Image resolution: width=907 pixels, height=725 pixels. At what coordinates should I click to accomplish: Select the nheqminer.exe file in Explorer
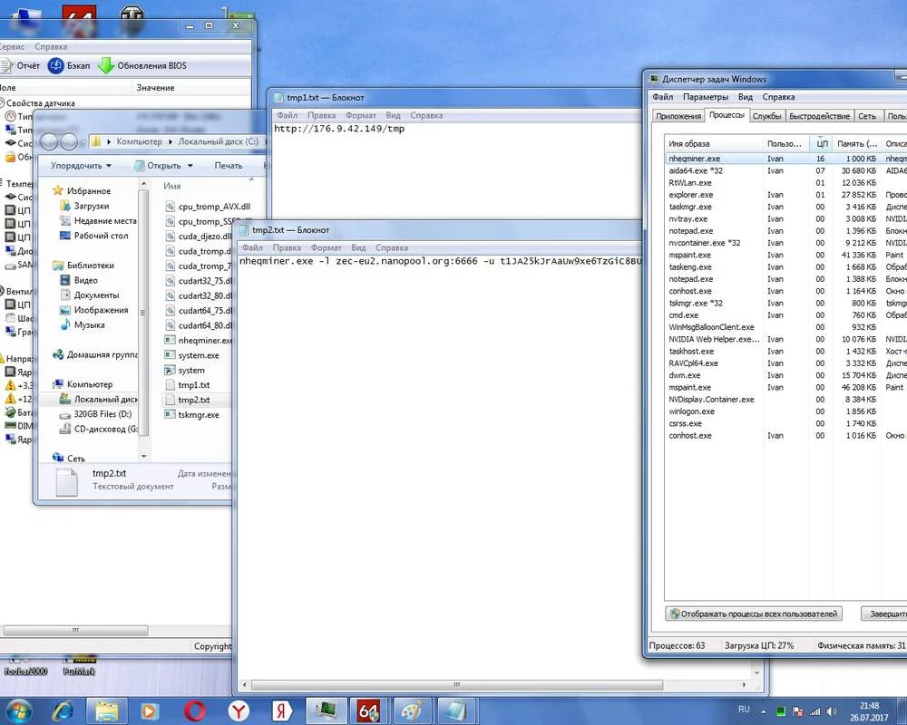click(x=200, y=341)
